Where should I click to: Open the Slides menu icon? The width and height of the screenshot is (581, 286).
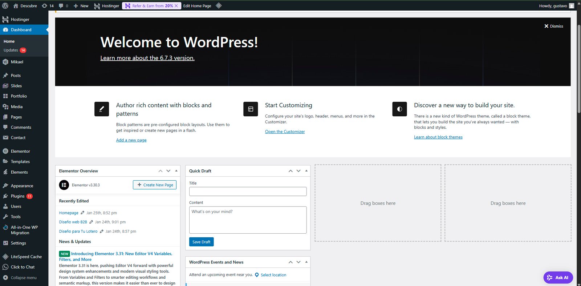(x=5, y=86)
